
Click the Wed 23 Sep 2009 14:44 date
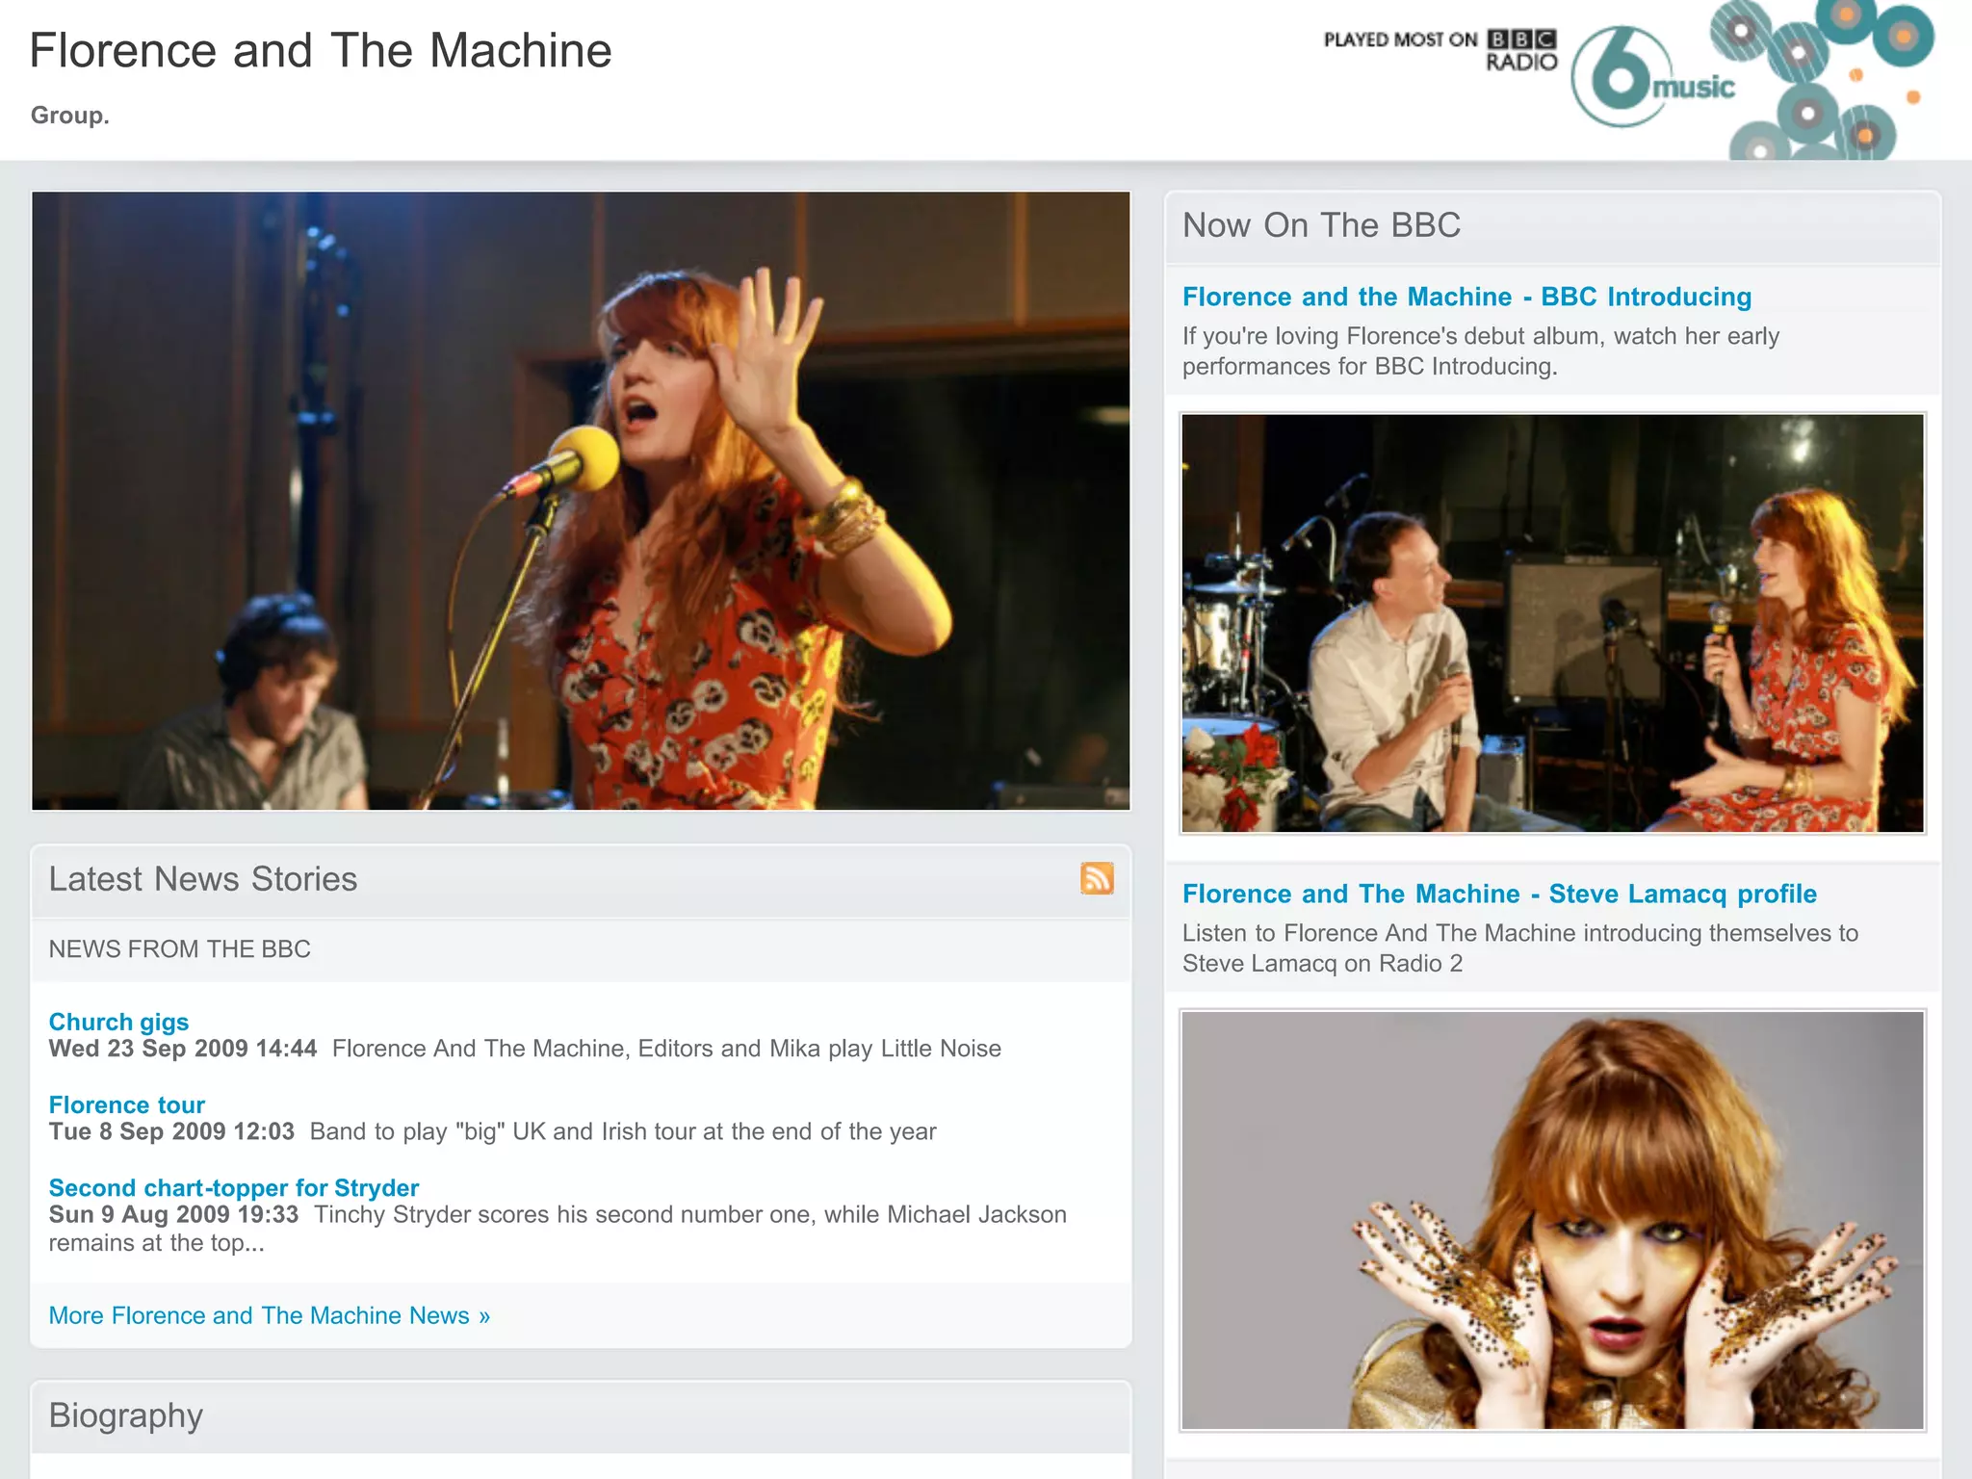point(183,1049)
